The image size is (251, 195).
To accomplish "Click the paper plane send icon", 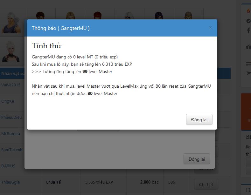I will (249, 73).
